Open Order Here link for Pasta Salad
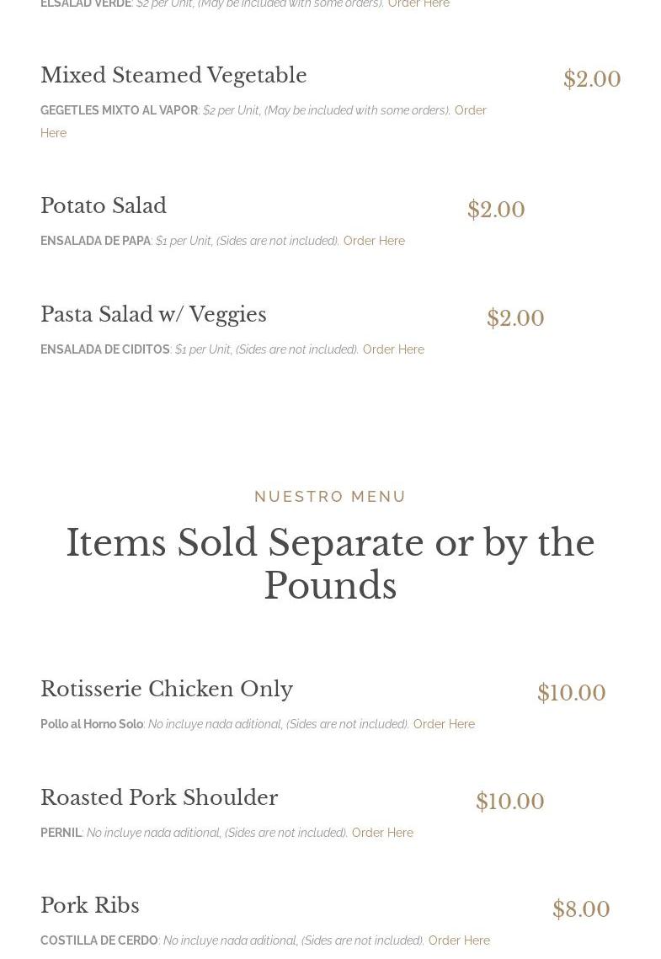 (393, 349)
